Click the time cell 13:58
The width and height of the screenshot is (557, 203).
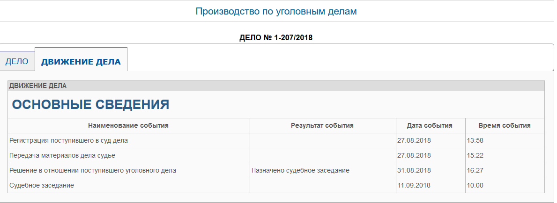coord(475,140)
